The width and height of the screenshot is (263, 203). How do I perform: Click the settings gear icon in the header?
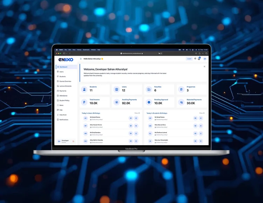coord(195,59)
